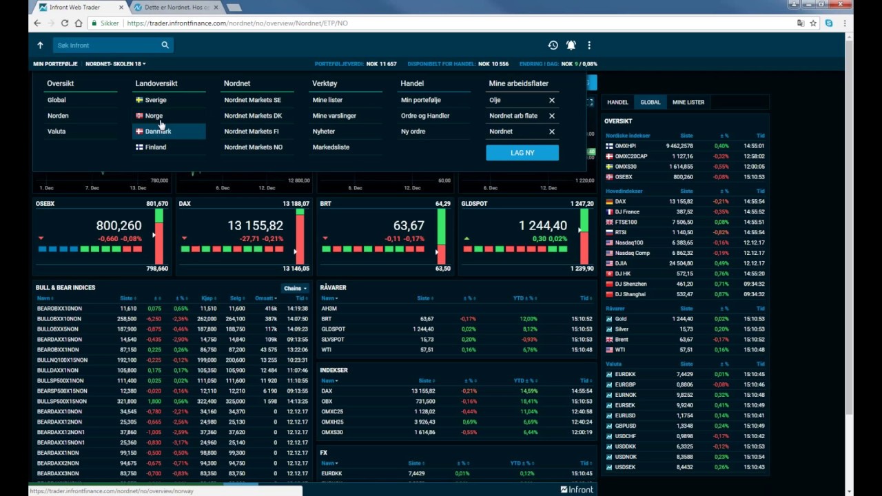Switch to the HANDEL tab
Screen dimensions: 882x496
pyautogui.click(x=617, y=102)
